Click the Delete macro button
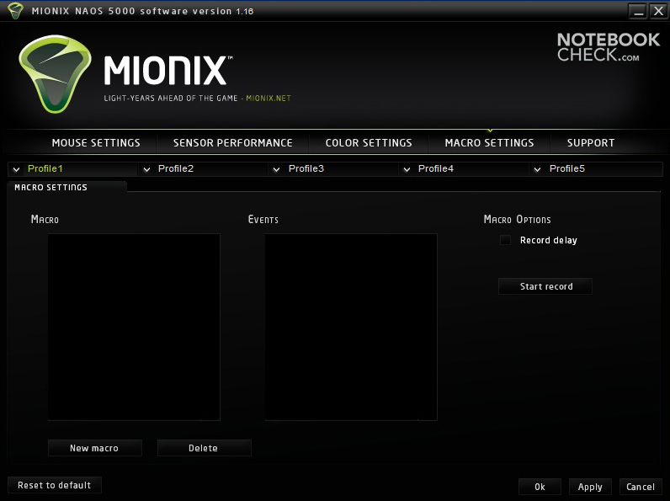 pos(205,448)
